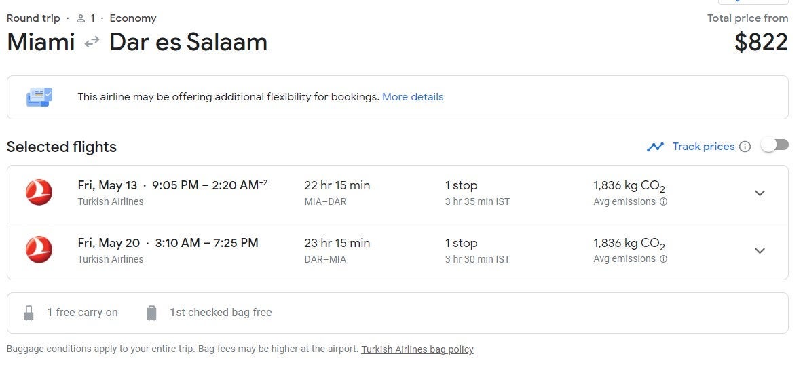Screen dimensions: 803x365
Task: Expand the Fri, May 20 flight details
Action: (760, 250)
